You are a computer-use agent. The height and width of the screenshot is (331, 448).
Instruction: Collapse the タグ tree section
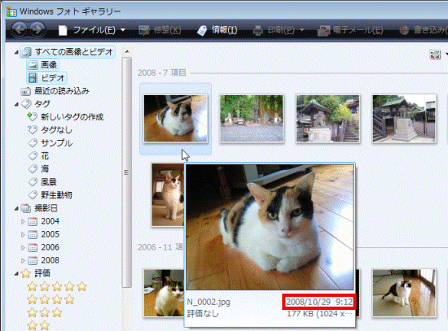click(x=16, y=104)
